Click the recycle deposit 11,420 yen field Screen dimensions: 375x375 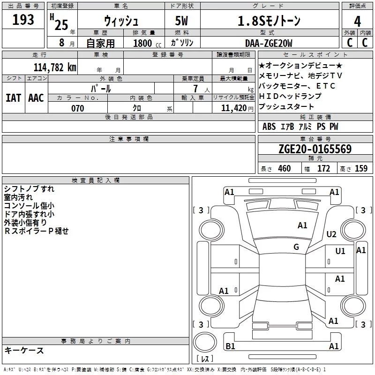[233, 108]
